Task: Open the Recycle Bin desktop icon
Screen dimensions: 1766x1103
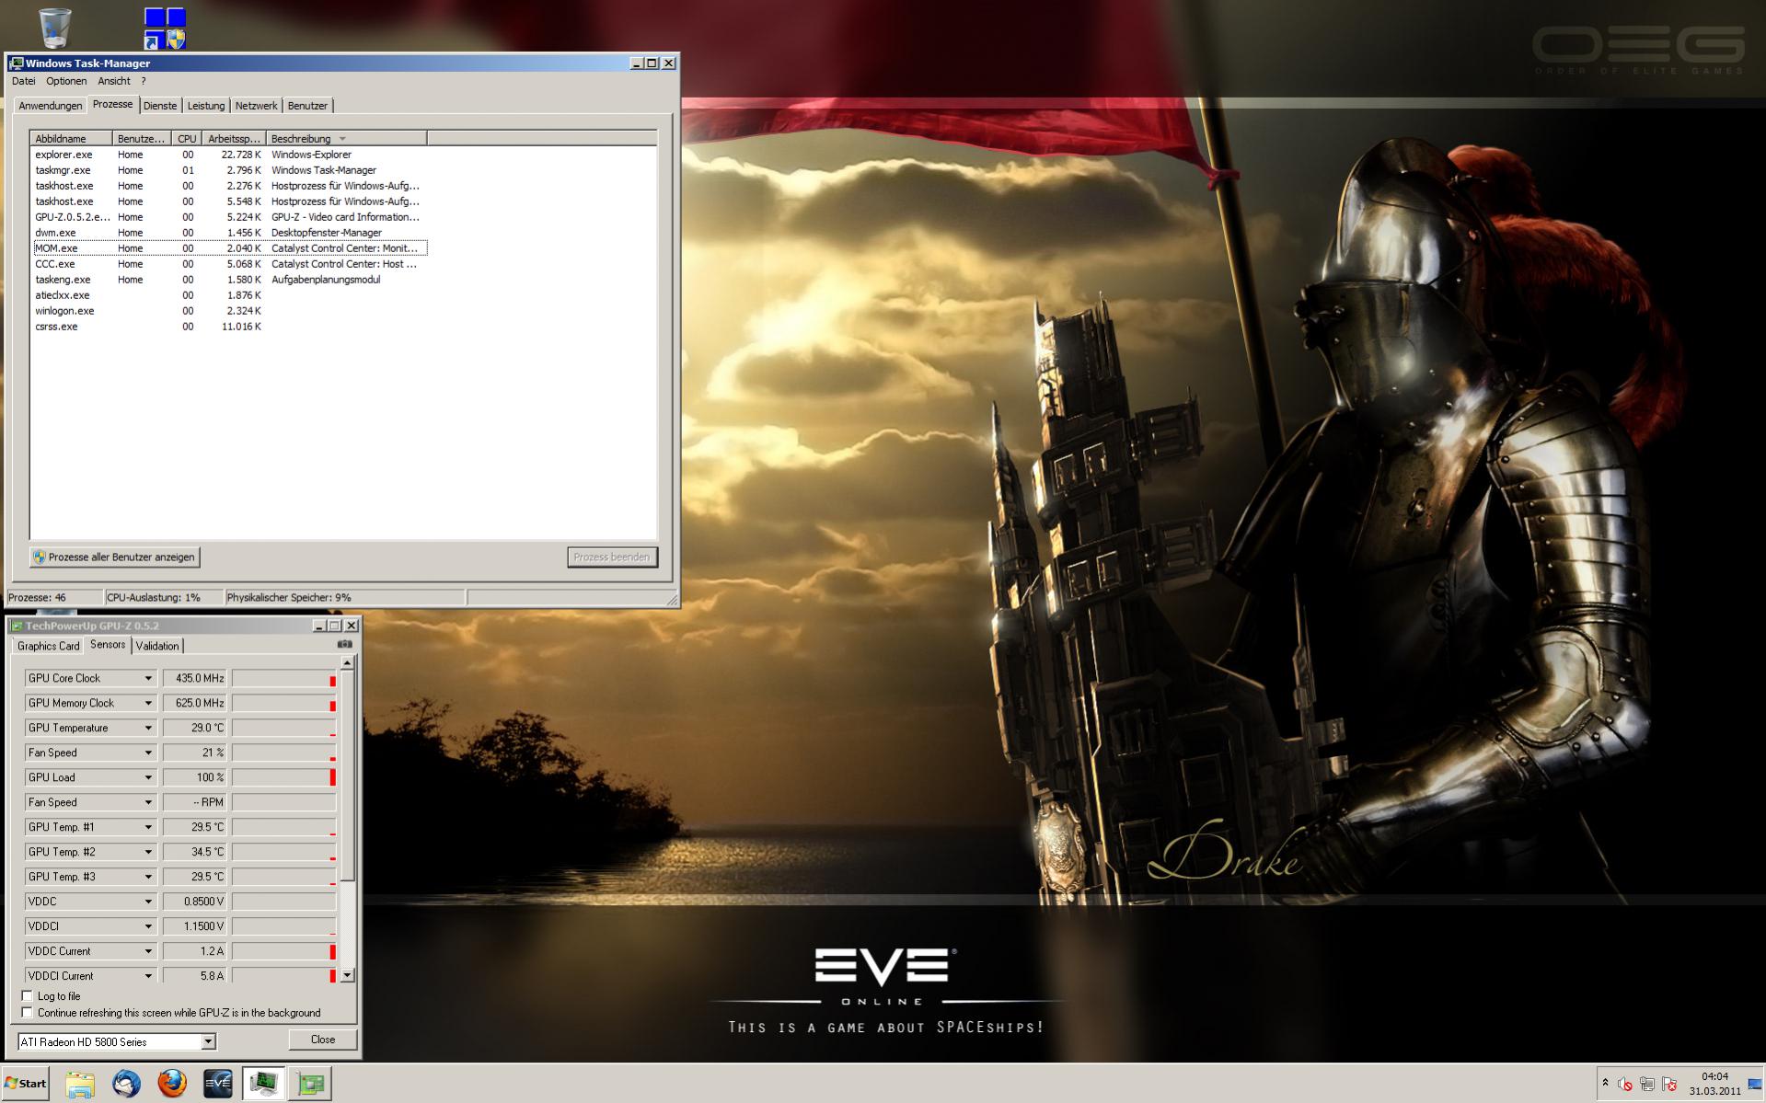Action: [54, 28]
